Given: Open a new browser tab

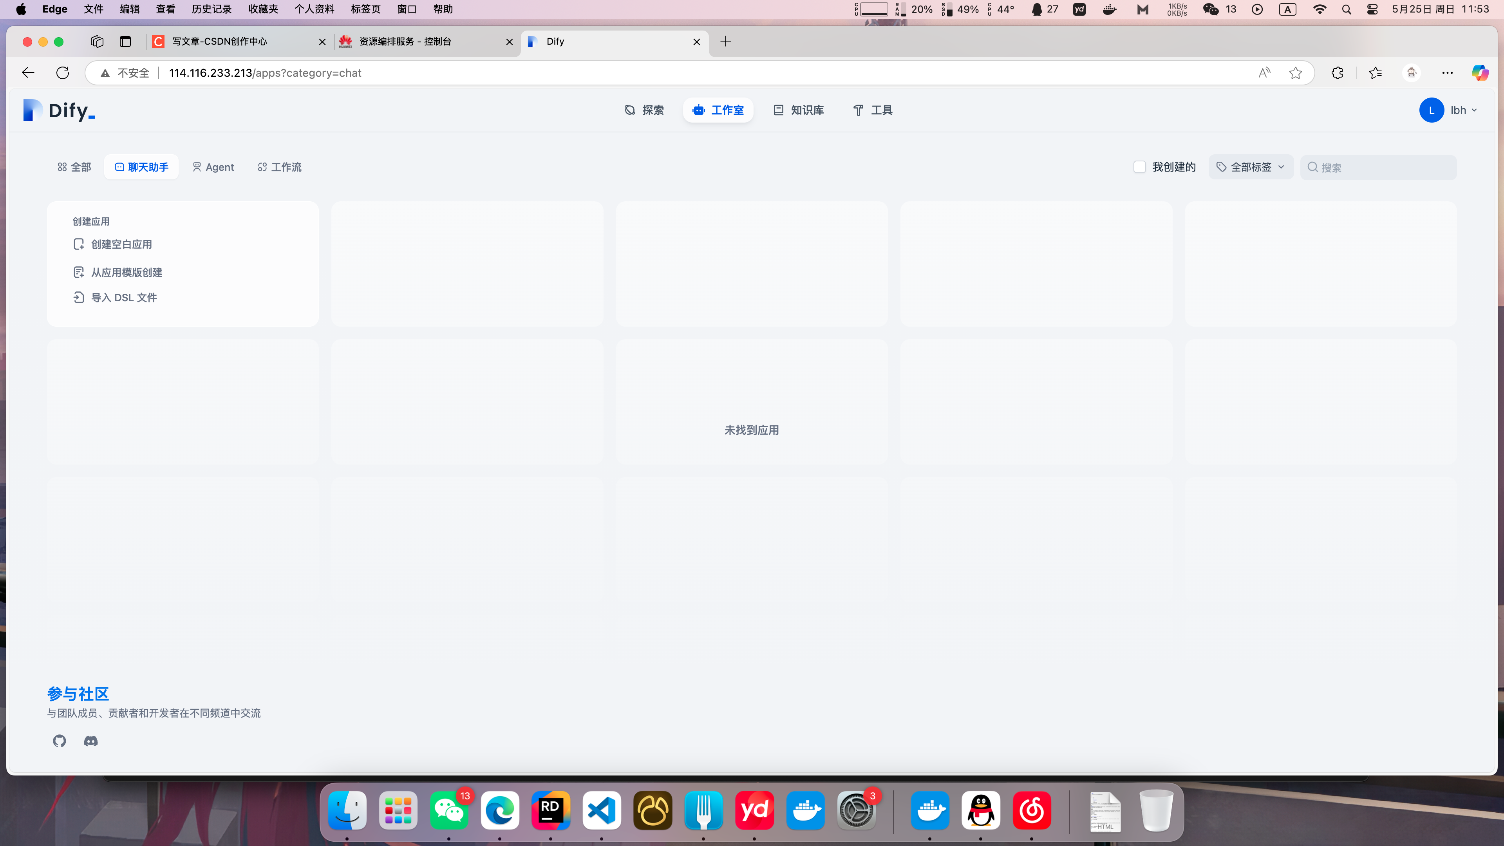Looking at the screenshot, I should click(x=725, y=42).
